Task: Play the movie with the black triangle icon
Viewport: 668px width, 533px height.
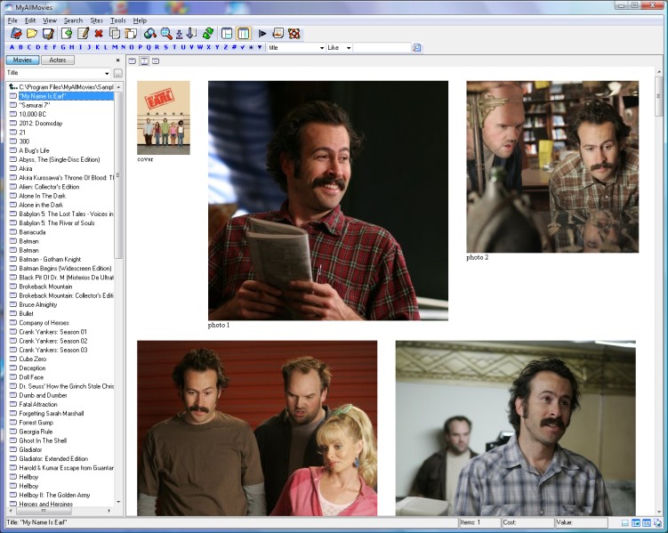Action: 262,33
